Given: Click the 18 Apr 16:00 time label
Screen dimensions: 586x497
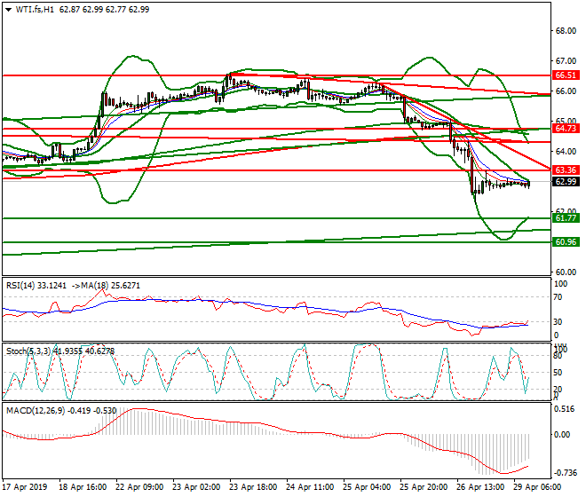Looking at the screenshot, I should [x=83, y=487].
